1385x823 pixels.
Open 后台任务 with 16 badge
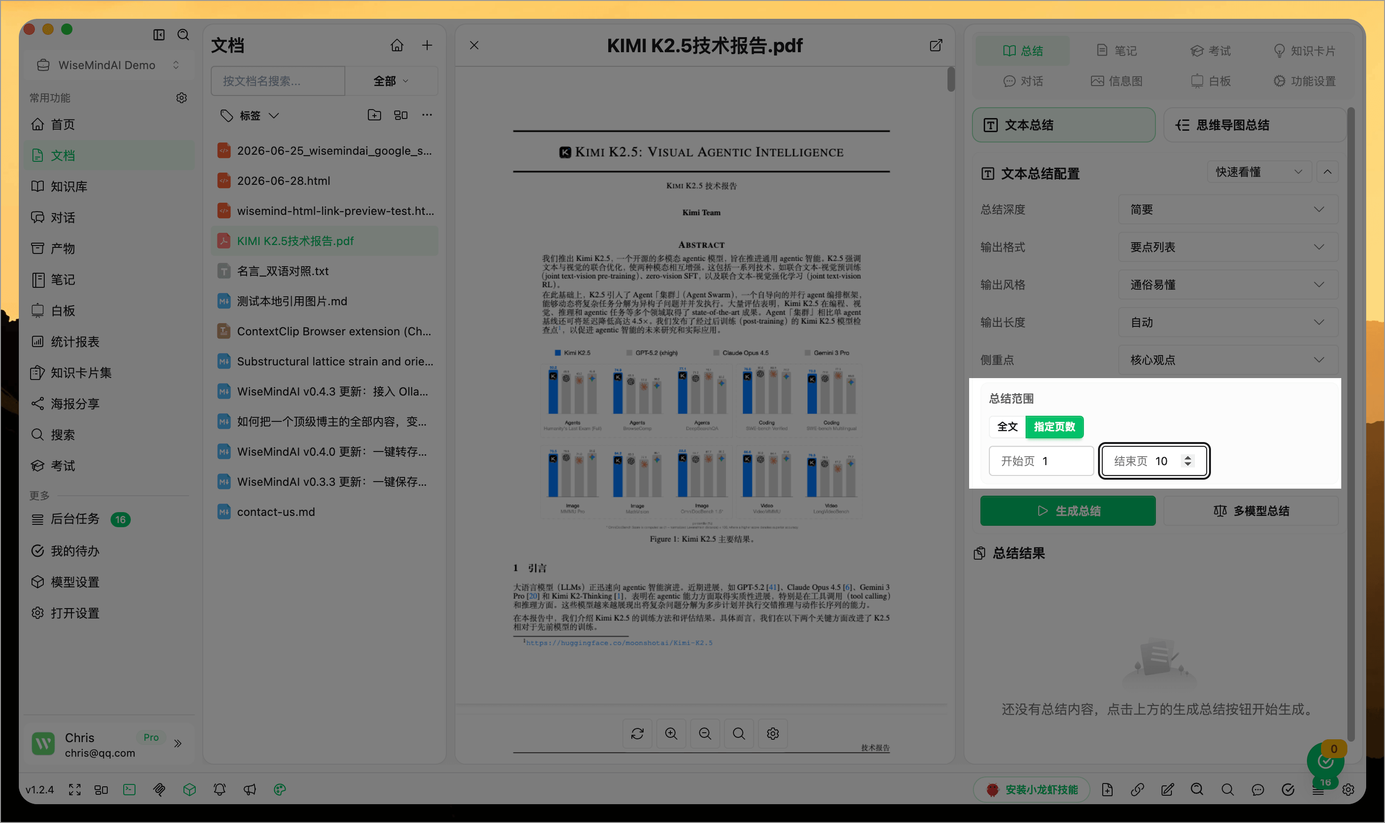(110, 519)
